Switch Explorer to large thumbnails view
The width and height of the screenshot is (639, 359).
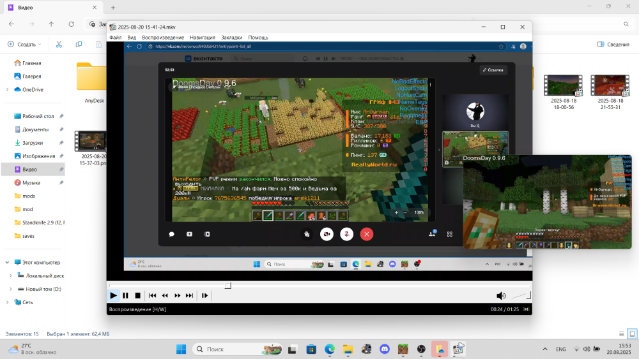[632, 333]
